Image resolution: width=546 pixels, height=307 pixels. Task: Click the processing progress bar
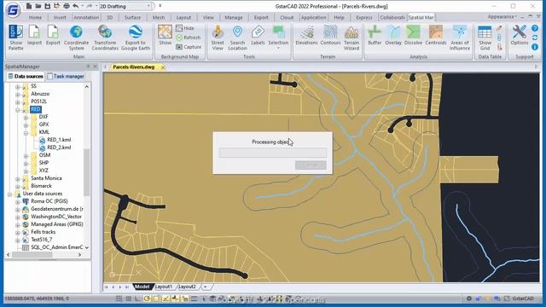point(273,153)
